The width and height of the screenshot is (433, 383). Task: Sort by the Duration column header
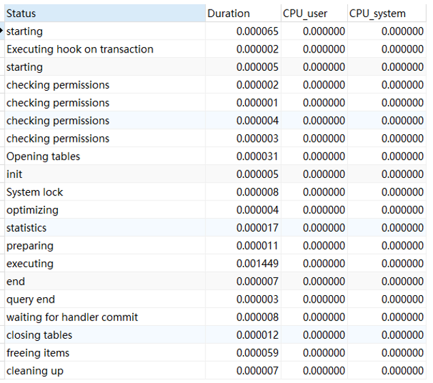click(x=229, y=14)
